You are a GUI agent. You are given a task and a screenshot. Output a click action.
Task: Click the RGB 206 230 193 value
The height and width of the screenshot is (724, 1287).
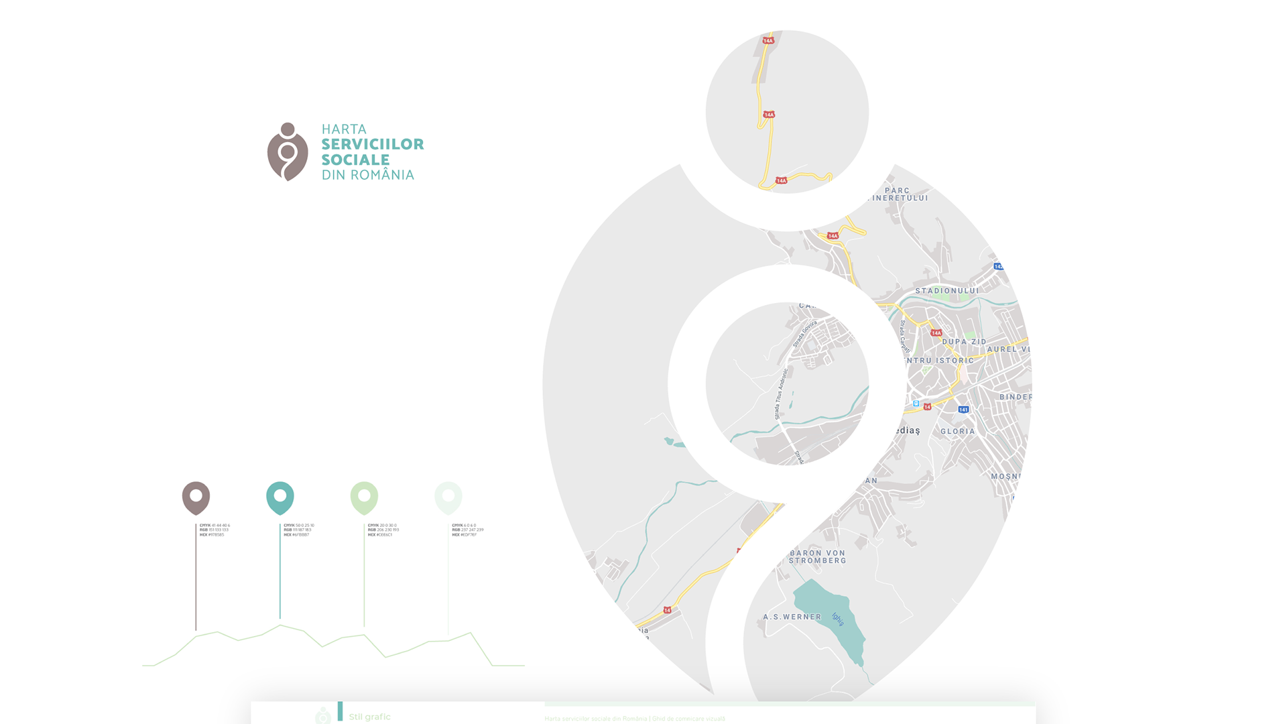(x=383, y=530)
